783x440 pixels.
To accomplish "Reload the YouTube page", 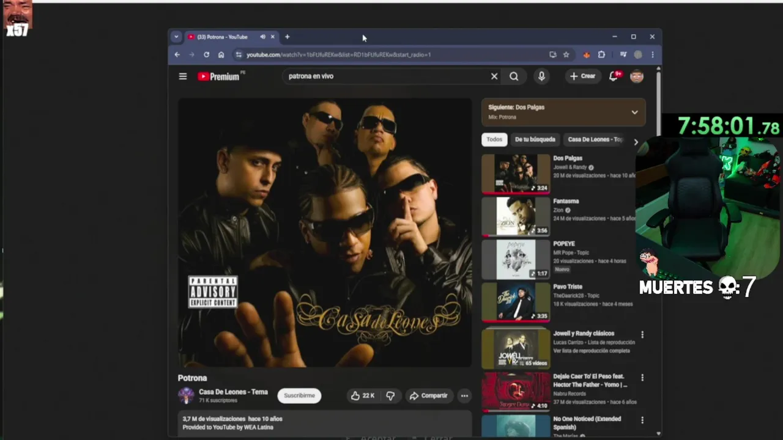I will coord(206,55).
